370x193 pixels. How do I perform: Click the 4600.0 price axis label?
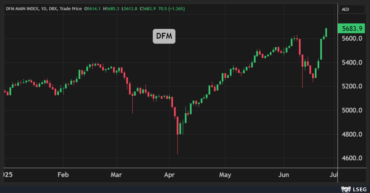pyautogui.click(x=352, y=158)
